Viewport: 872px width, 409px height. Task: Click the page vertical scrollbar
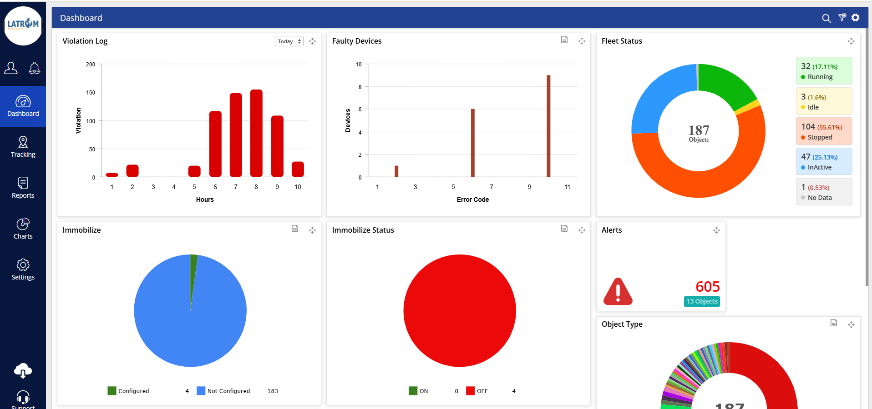(867, 157)
